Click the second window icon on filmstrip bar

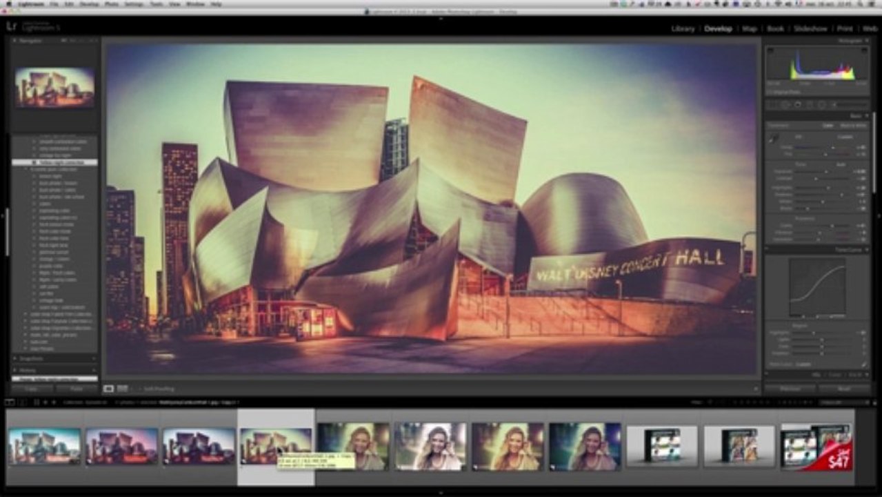click(x=21, y=402)
